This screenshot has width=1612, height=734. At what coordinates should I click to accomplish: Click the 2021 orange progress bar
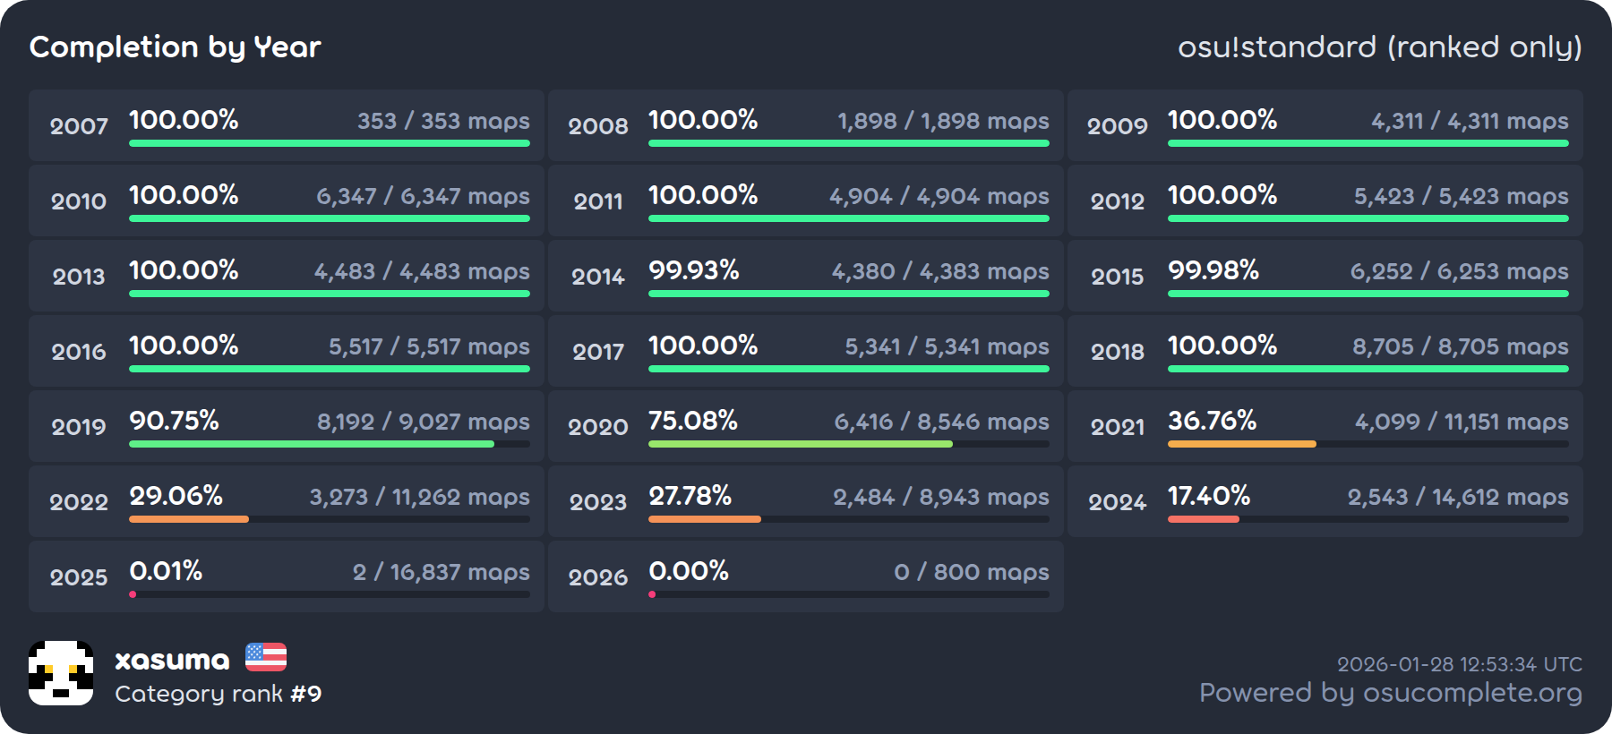click(x=1241, y=444)
